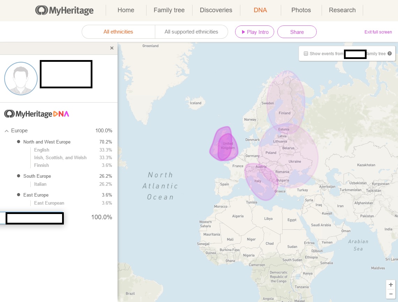Select East Europe region entry
Image resolution: width=398 pixels, height=302 pixels.
click(x=36, y=195)
